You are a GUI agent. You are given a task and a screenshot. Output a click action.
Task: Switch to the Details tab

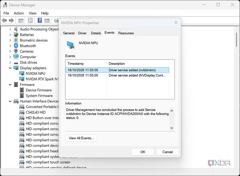click(x=96, y=33)
